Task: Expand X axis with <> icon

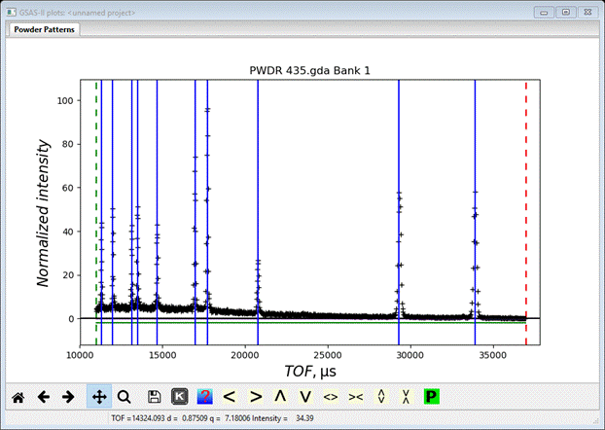Action: pos(331,397)
